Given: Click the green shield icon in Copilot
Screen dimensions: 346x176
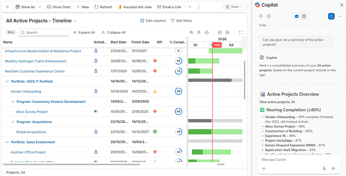Looking at the screenshot, I should (x=269, y=16).
